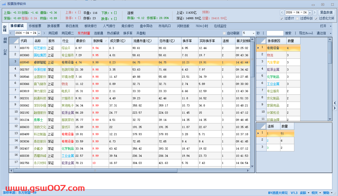This screenshot has height=196, width=338.
Task: Go to previous date in top-right header
Action: 282,13
